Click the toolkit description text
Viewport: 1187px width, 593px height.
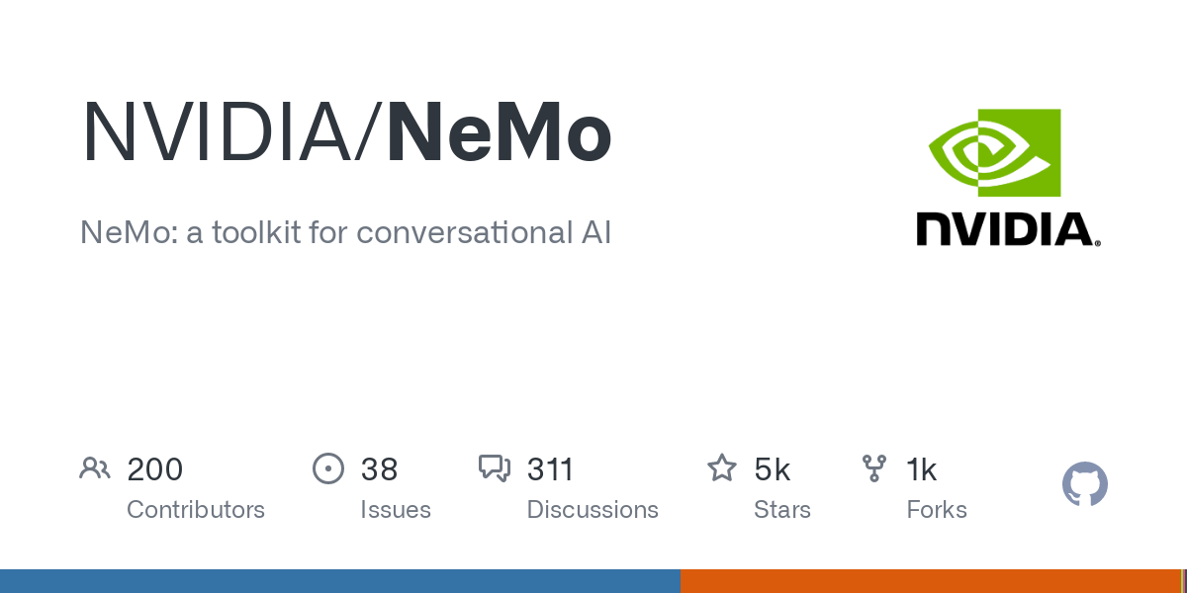[346, 233]
